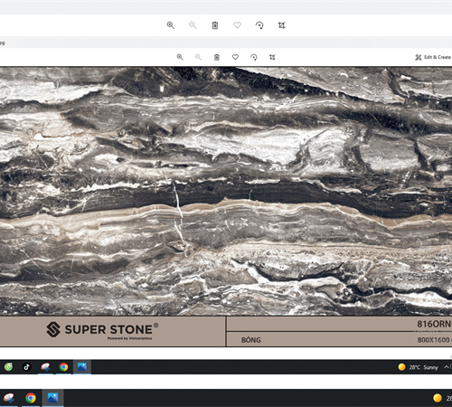Rotate image via the icon in the Edit & Create row
The width and height of the screenshot is (452, 407).
(x=254, y=57)
